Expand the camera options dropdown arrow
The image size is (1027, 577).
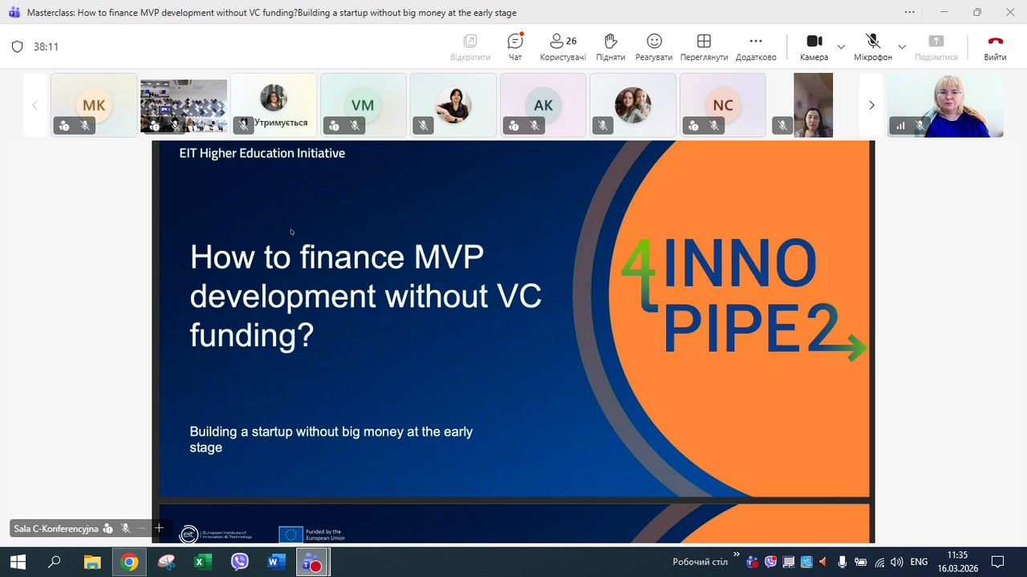[x=841, y=46]
